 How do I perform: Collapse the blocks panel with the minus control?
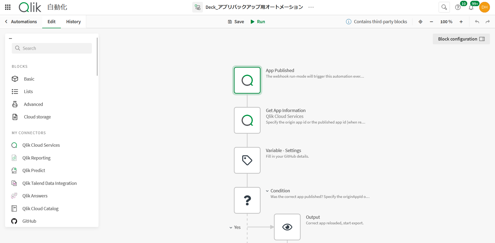[11, 38]
